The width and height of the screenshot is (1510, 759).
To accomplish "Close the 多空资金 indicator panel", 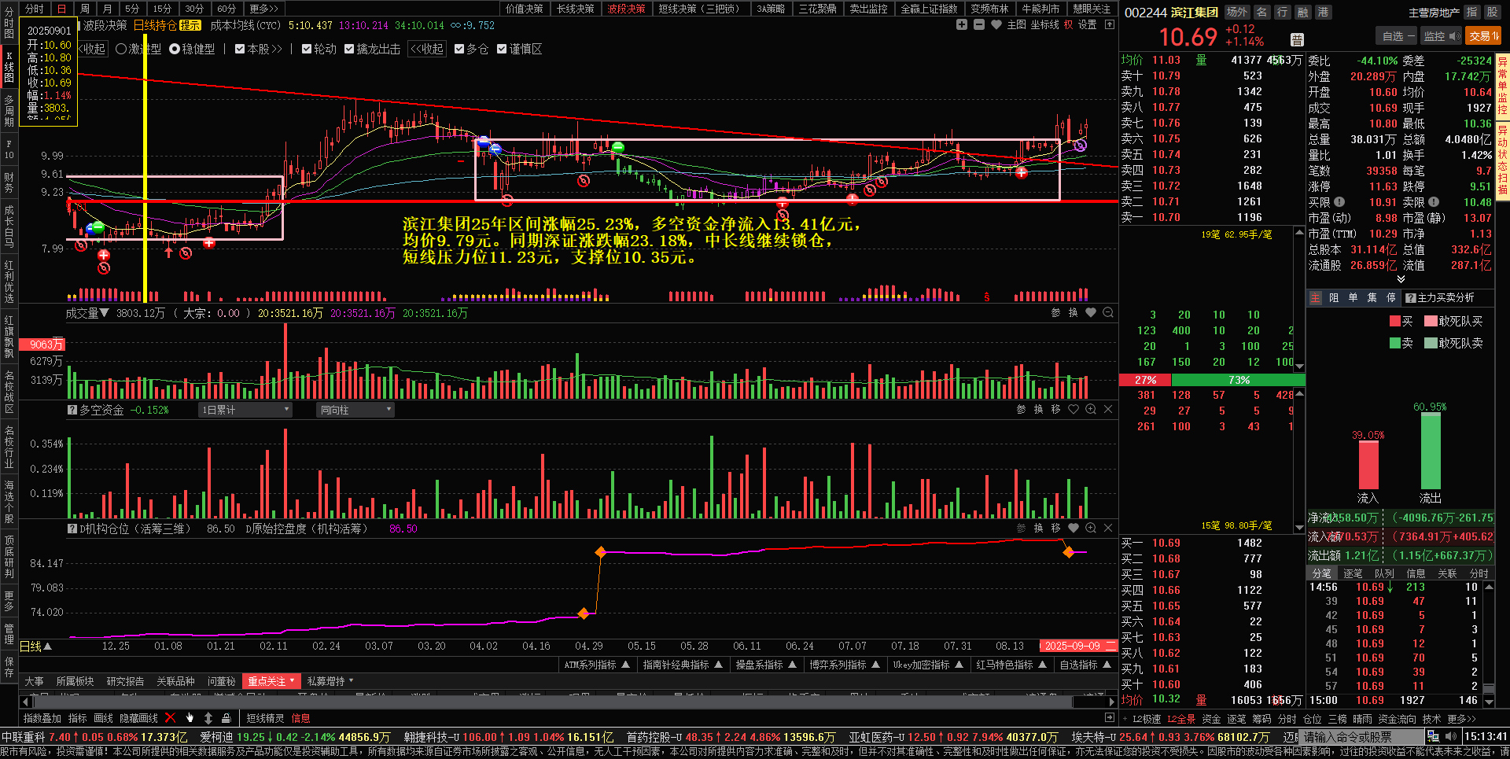I will [x=1108, y=409].
